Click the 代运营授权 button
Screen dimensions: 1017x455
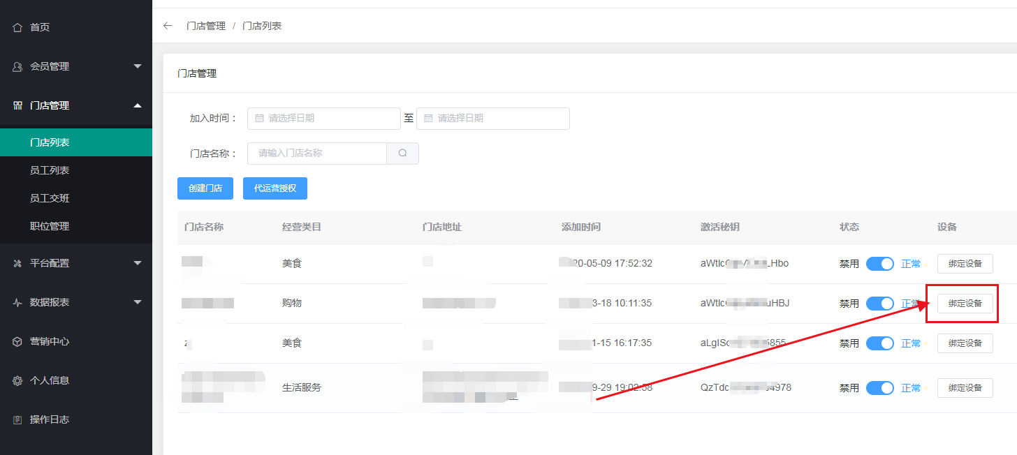pos(275,188)
